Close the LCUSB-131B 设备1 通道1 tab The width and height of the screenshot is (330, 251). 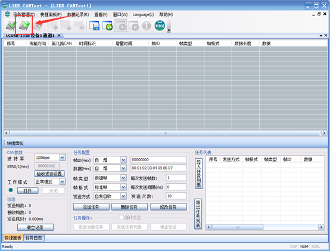coord(59,35)
